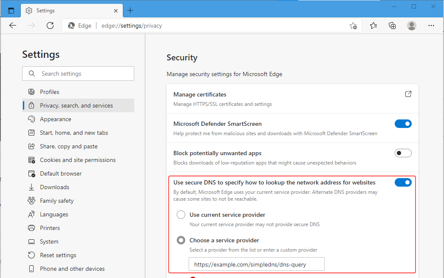The height and width of the screenshot is (278, 444).
Task: Click the Search settings field
Action: 78,74
